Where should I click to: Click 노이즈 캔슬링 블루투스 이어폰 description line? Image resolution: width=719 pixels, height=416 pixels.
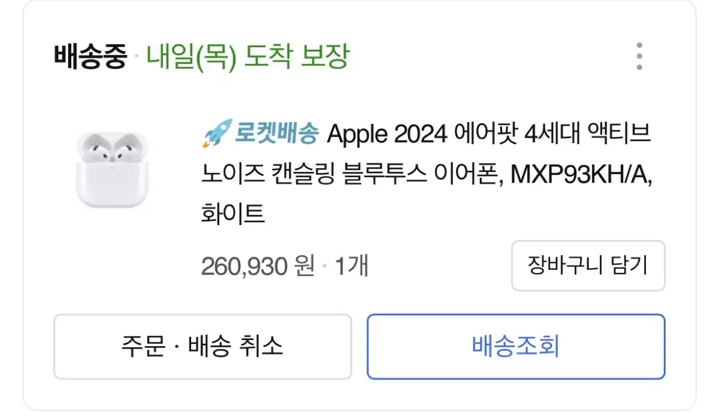[x=352, y=174]
